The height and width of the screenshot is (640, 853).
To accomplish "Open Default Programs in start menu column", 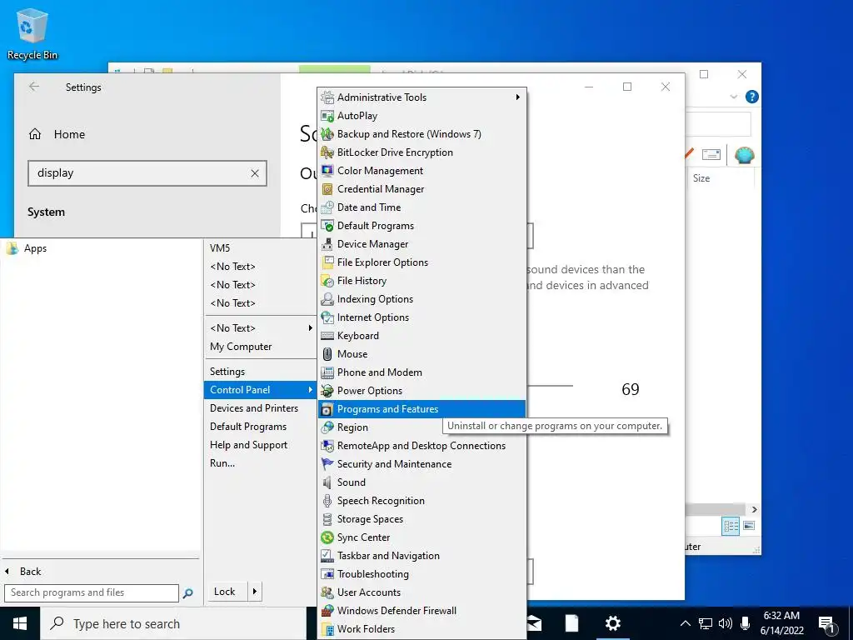I will [x=248, y=427].
